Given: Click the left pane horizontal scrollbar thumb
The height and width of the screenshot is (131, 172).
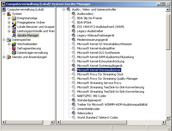Looking at the screenshot, I should click(25, 122).
